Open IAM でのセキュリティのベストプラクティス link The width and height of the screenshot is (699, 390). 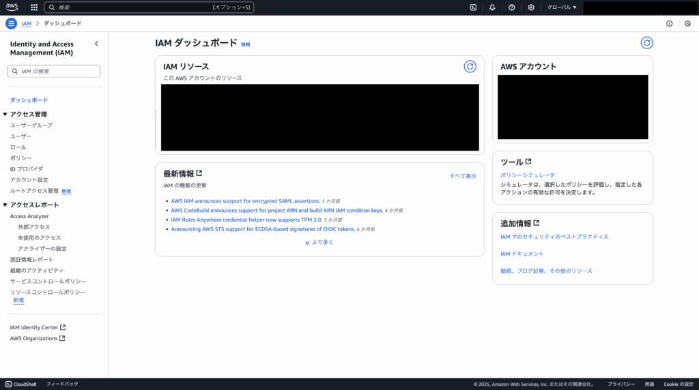click(x=554, y=237)
